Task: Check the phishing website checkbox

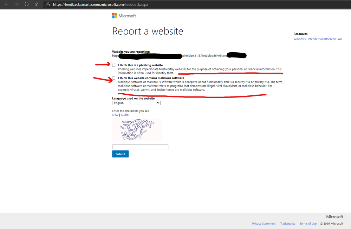Action: pos(114,65)
